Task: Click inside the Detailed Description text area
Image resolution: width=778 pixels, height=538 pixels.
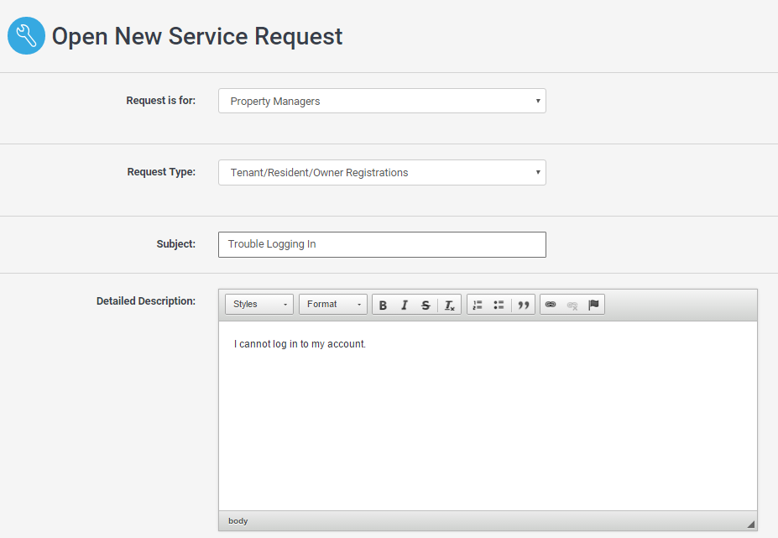Action: tap(487, 420)
